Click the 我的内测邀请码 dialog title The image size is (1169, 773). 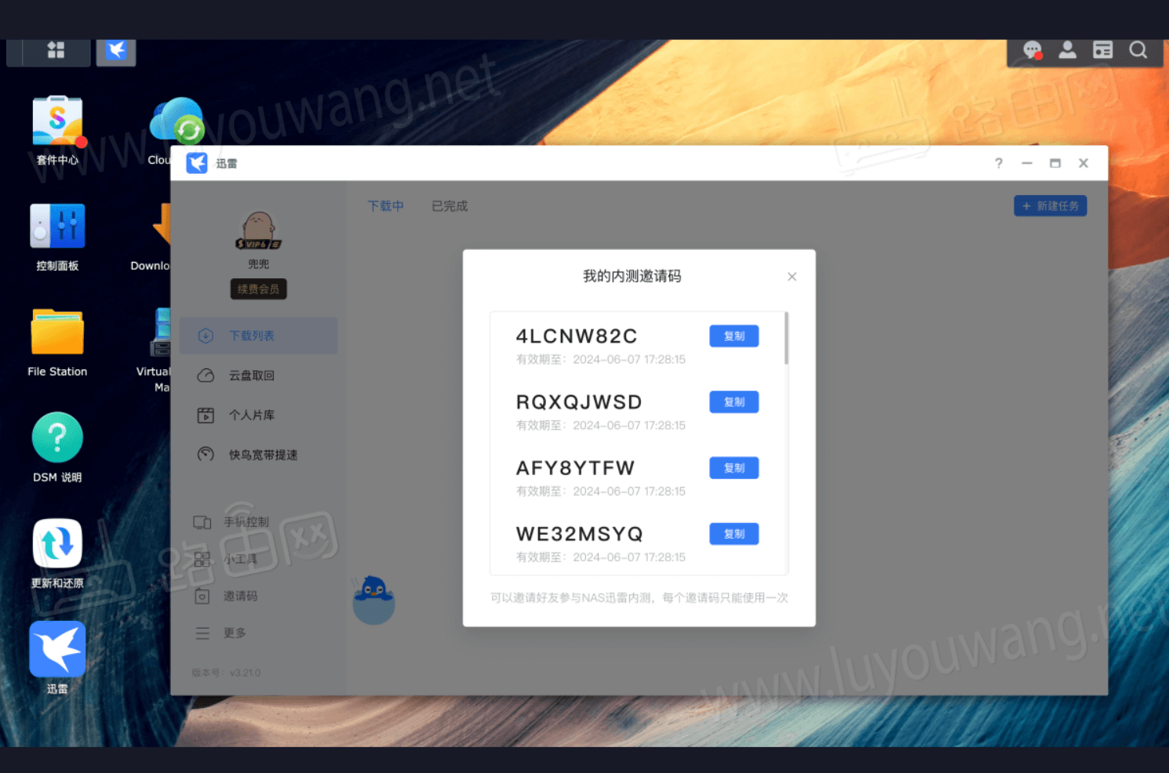632,276
